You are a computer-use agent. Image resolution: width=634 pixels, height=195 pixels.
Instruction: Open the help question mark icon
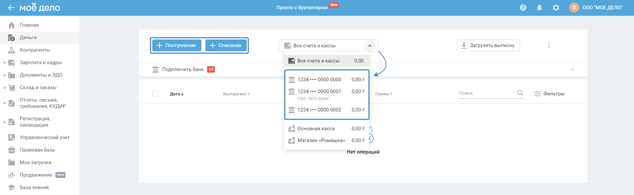point(523,8)
